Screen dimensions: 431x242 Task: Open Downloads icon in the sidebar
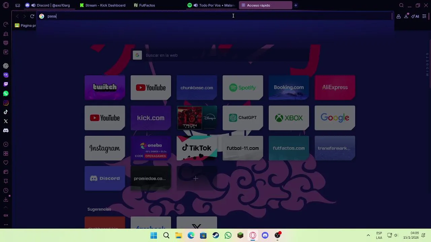[6, 200]
